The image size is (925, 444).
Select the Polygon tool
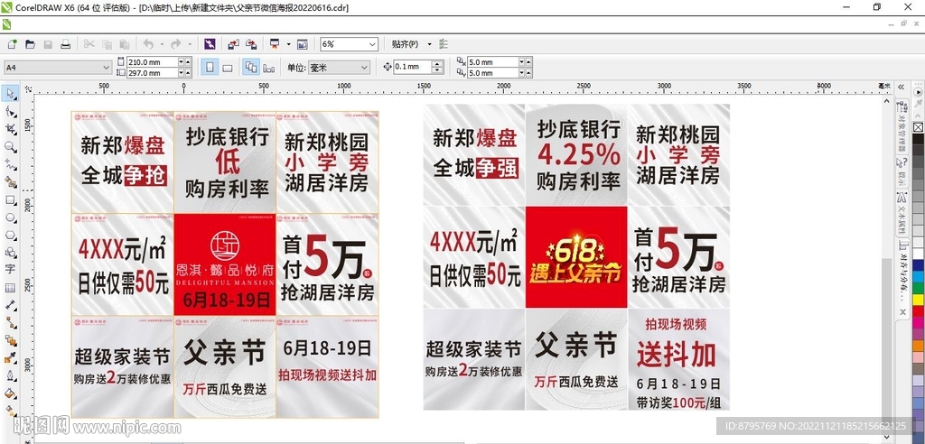tap(11, 235)
